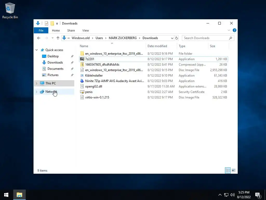Open Desktop in Quick access
266x200 pixels.
point(53,56)
